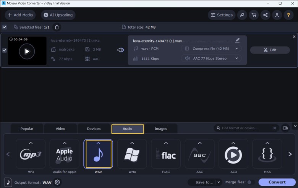The height and width of the screenshot is (188, 298).
Task: Expand WMA presets chevron
Action: click(x=132, y=143)
